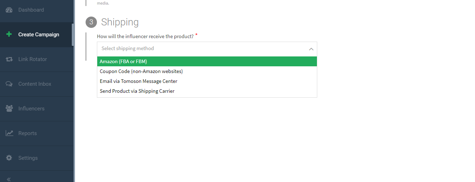Select Send Product via Shipping Carrier
The height and width of the screenshot is (182, 475).
coord(137,91)
